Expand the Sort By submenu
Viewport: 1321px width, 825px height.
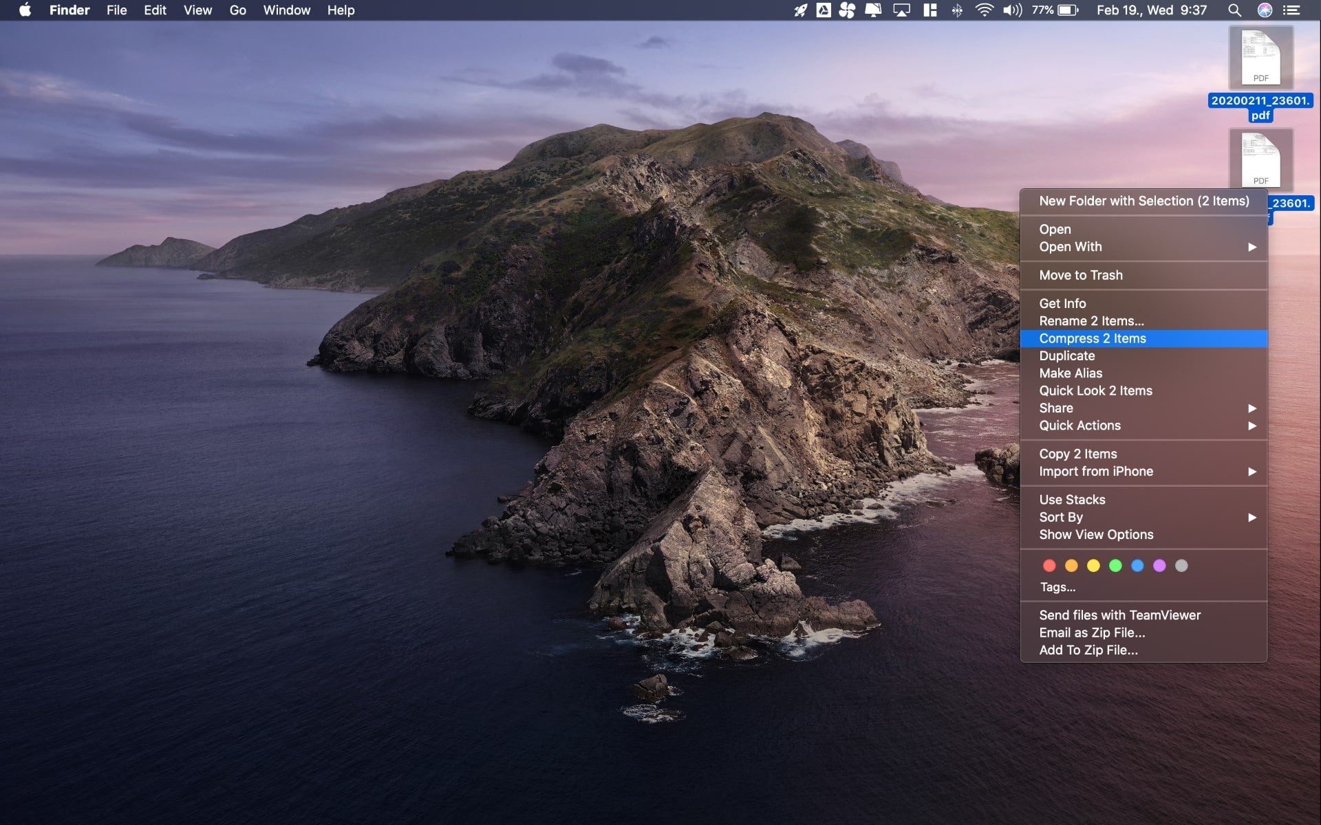[1143, 517]
